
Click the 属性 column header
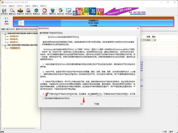click(154, 37)
